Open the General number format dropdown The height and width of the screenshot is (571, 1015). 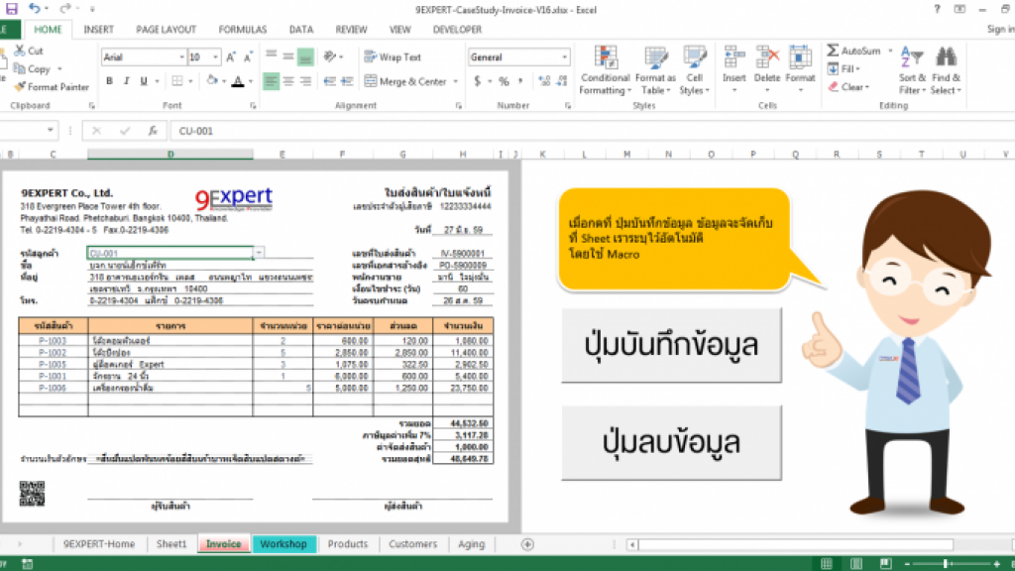point(564,57)
